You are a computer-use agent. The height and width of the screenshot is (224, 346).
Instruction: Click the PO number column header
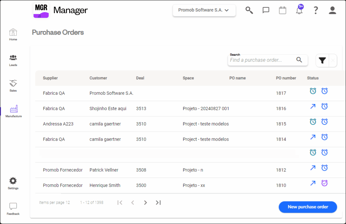click(x=286, y=78)
